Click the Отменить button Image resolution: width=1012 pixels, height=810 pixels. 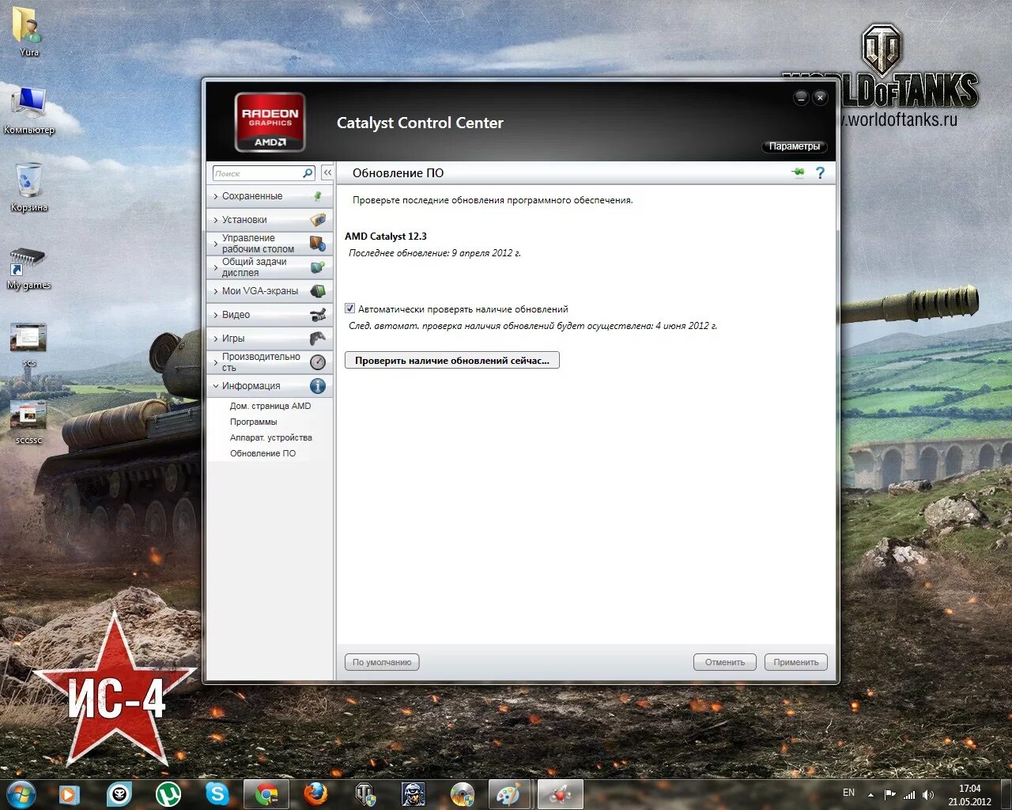point(725,662)
